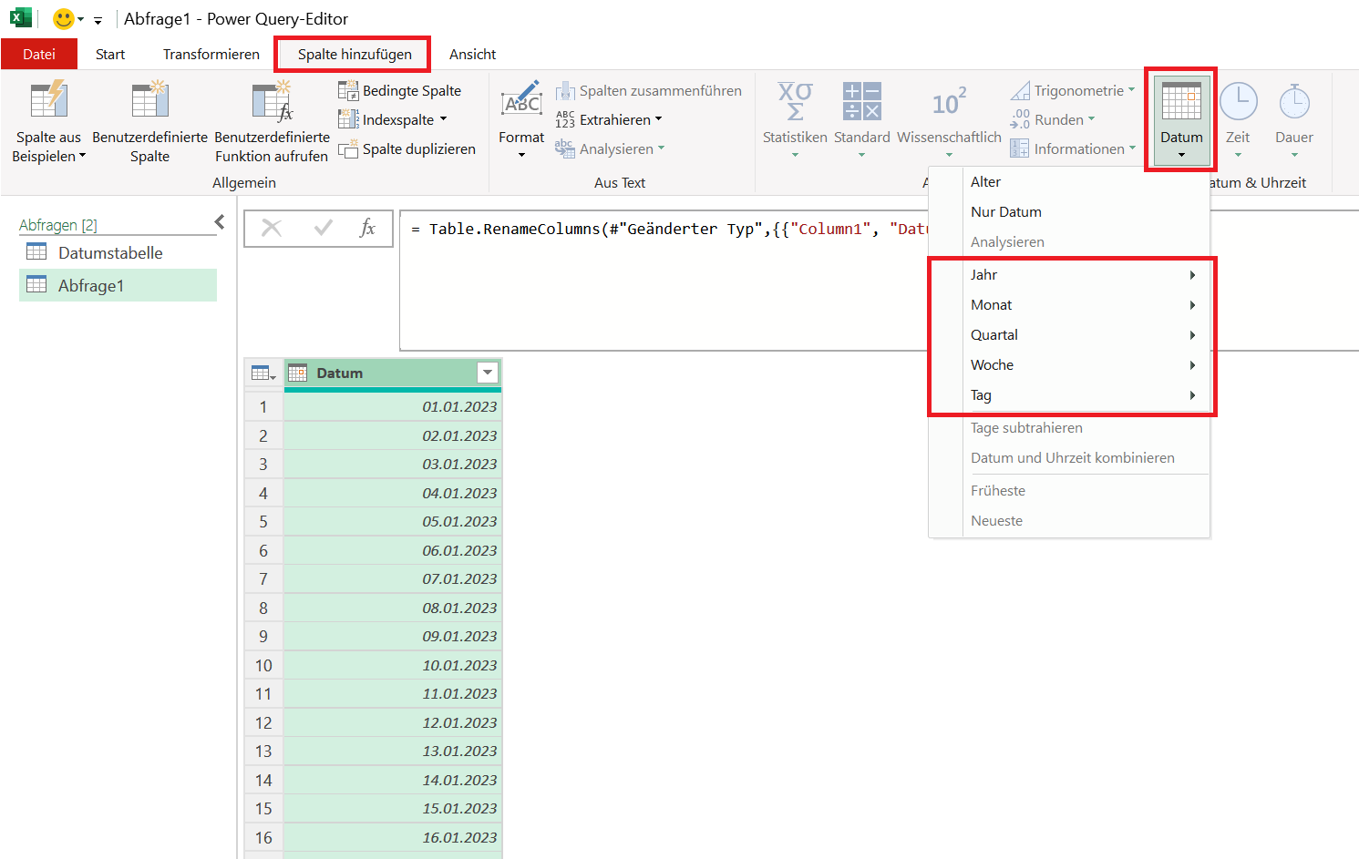Select cell 10.01.2023
The image size is (1359, 859).
[393, 665]
